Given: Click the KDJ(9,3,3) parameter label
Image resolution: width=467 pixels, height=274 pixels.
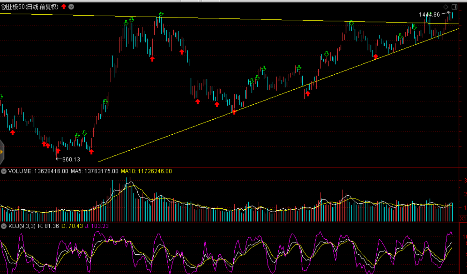Looking at the screenshot, I should tap(22, 226).
